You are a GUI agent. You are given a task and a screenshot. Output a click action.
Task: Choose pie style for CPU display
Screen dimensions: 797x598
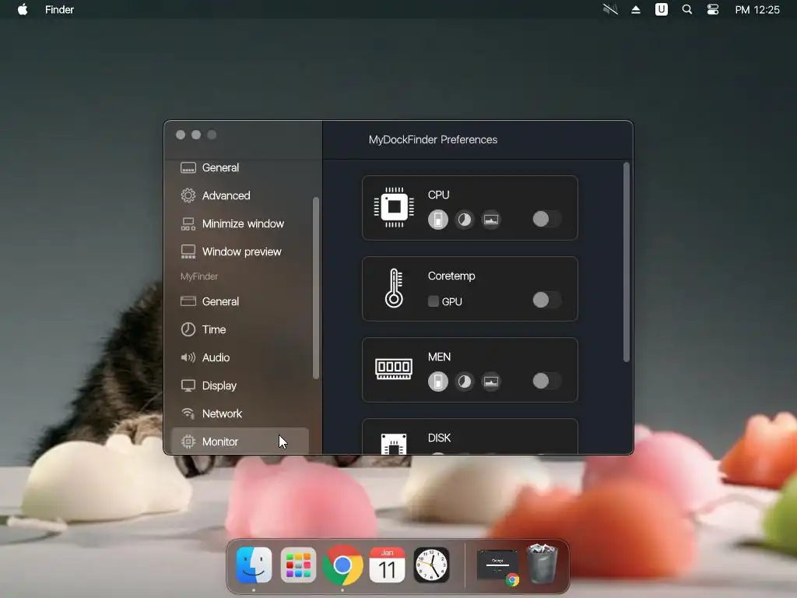pos(464,220)
